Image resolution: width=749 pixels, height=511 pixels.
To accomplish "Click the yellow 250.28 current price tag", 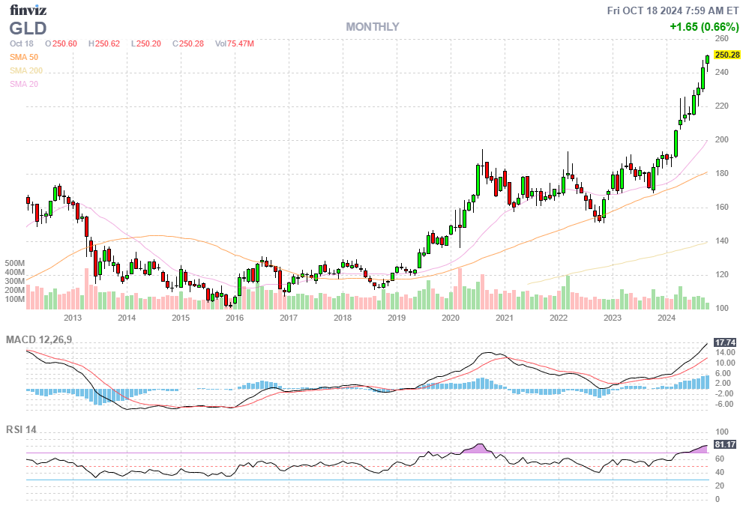I will 727,55.
